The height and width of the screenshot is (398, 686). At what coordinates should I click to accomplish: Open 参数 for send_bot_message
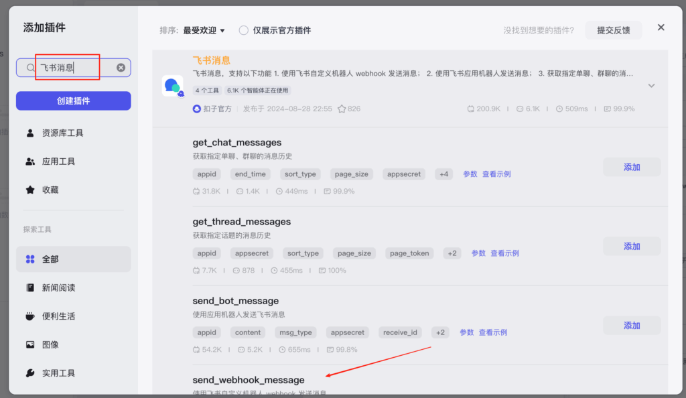pyautogui.click(x=466, y=332)
